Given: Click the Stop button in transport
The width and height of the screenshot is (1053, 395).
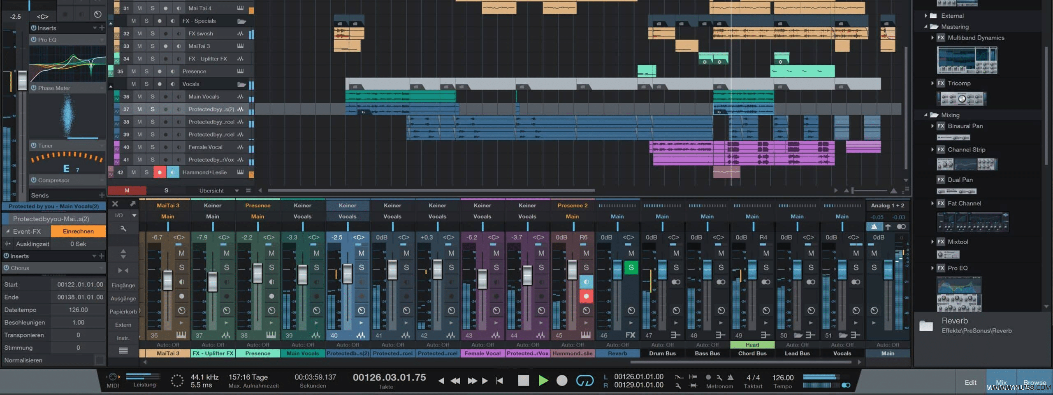Looking at the screenshot, I should click(x=523, y=381).
